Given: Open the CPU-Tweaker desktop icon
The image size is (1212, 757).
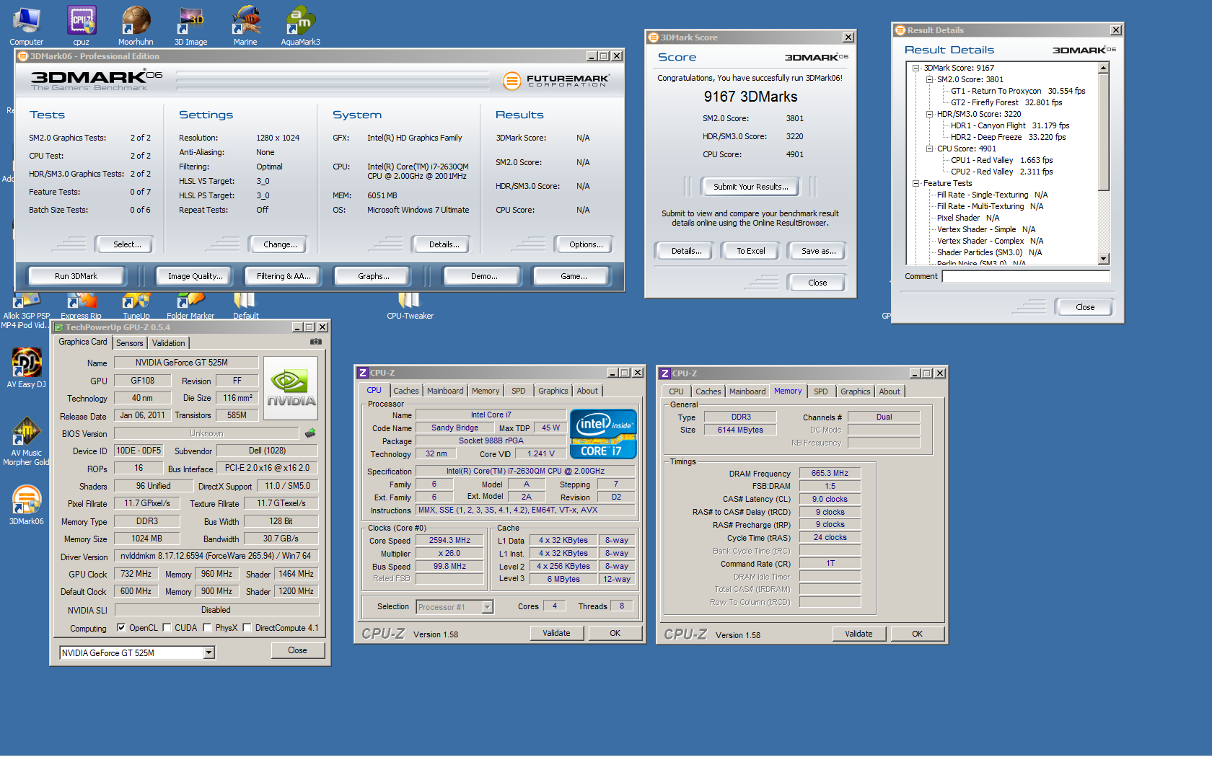Looking at the screenshot, I should pyautogui.click(x=410, y=306).
